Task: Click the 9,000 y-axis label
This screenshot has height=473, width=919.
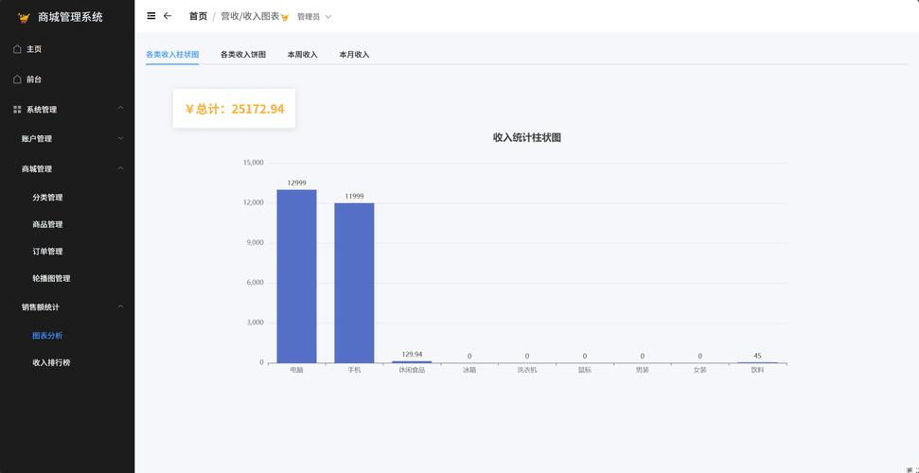Action: click(255, 242)
